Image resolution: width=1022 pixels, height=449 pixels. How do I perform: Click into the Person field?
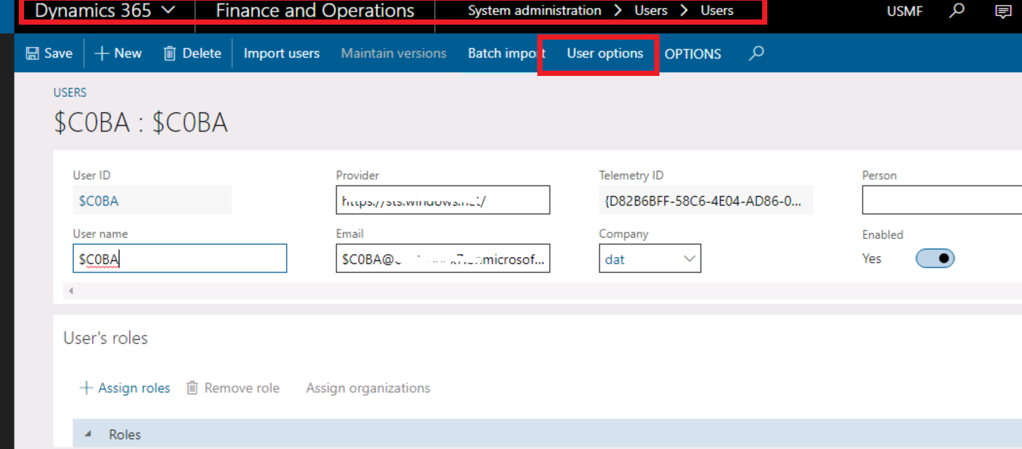(942, 200)
